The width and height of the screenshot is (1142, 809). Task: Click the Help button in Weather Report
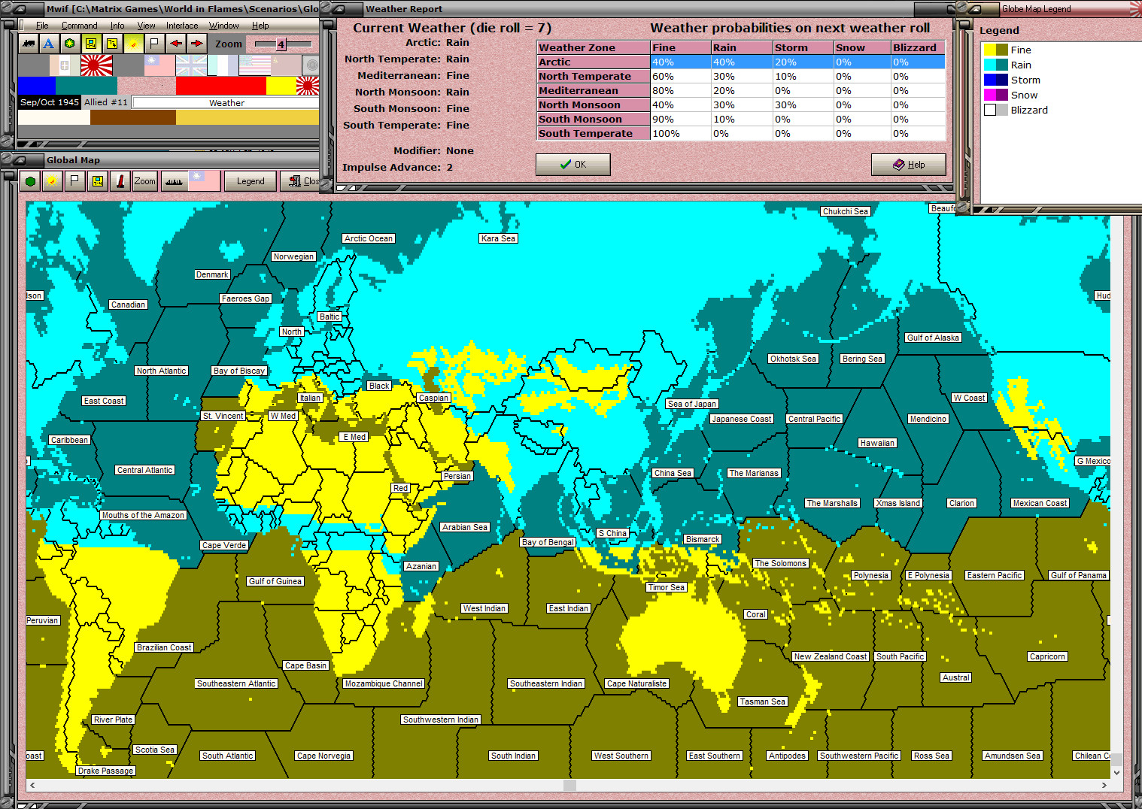909,165
